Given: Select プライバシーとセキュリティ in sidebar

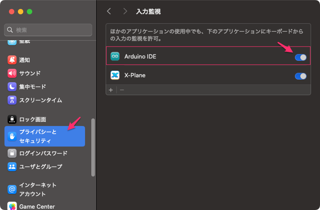Looking at the screenshot, I should (44, 136).
